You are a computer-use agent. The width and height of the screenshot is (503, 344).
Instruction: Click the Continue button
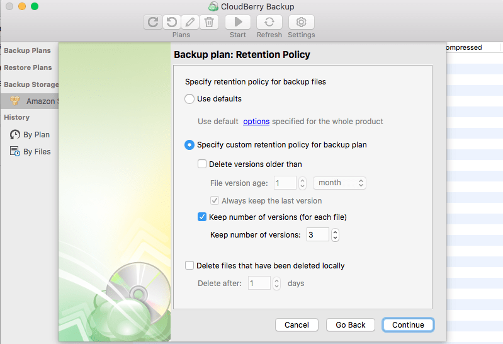[x=408, y=324]
